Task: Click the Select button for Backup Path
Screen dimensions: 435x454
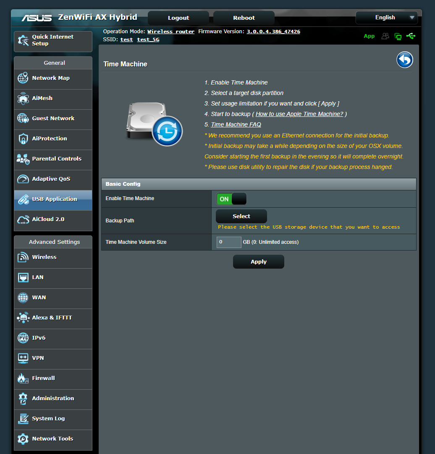Action: (x=241, y=216)
